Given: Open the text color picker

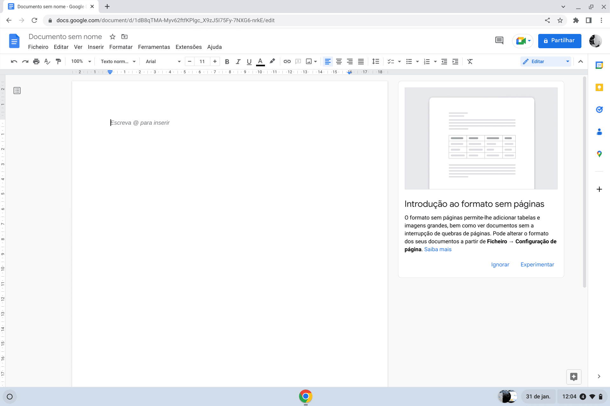Looking at the screenshot, I should (x=260, y=62).
